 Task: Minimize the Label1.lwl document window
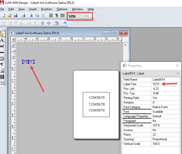tap(106, 33)
